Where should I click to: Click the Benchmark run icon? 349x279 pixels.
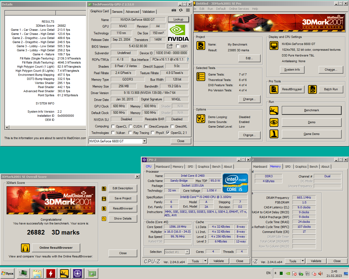274,110
